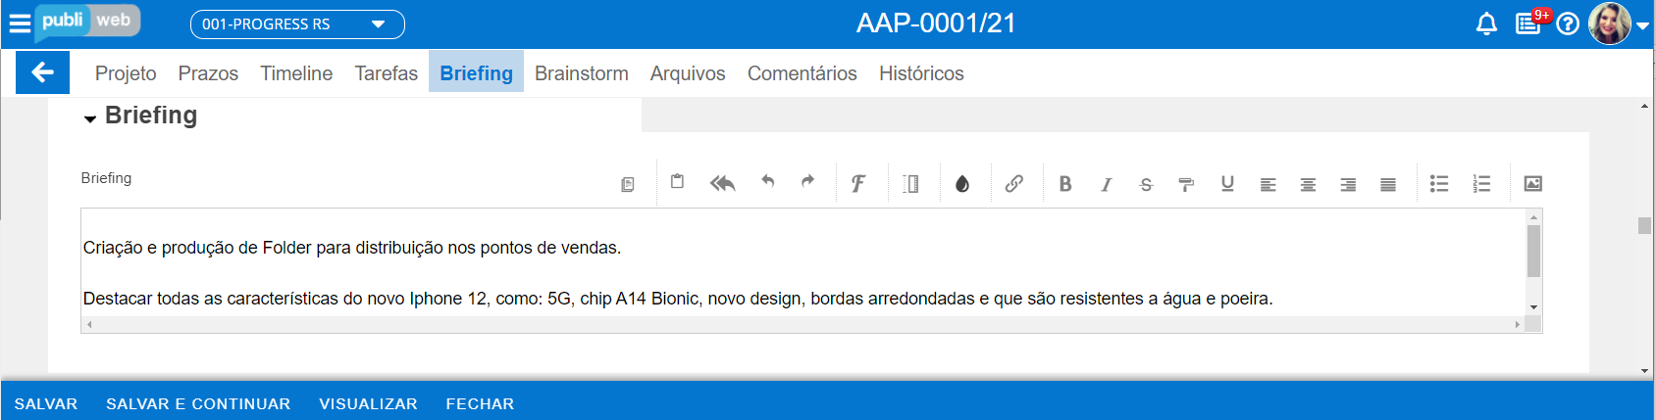
Task: Click the VISUALIZAR button
Action: click(x=368, y=403)
